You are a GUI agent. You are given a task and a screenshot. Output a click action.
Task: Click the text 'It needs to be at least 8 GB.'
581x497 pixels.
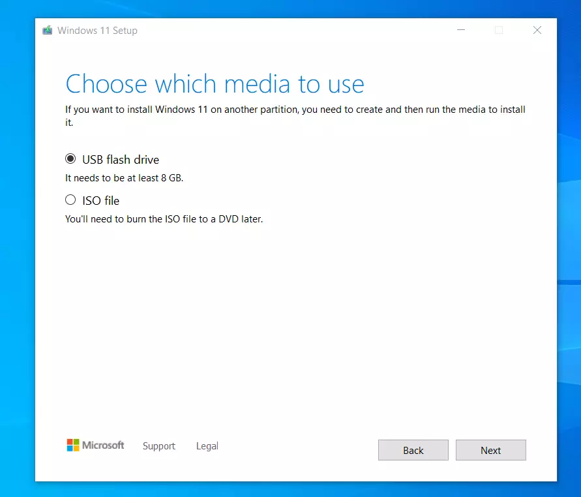coord(124,178)
